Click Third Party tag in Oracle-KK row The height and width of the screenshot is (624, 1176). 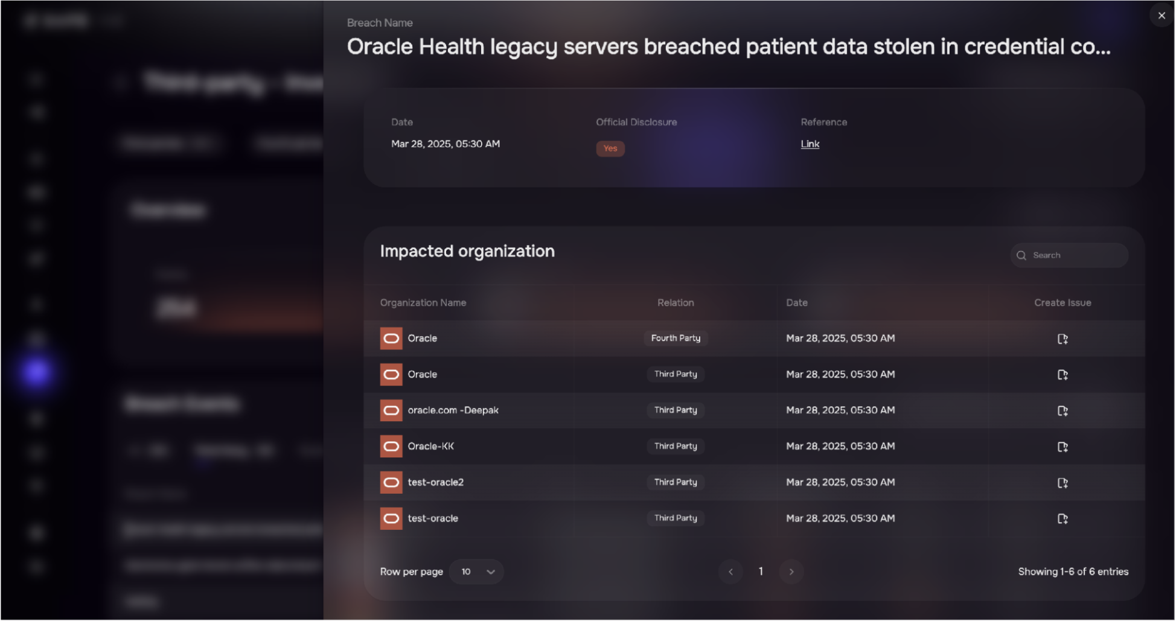[675, 446]
